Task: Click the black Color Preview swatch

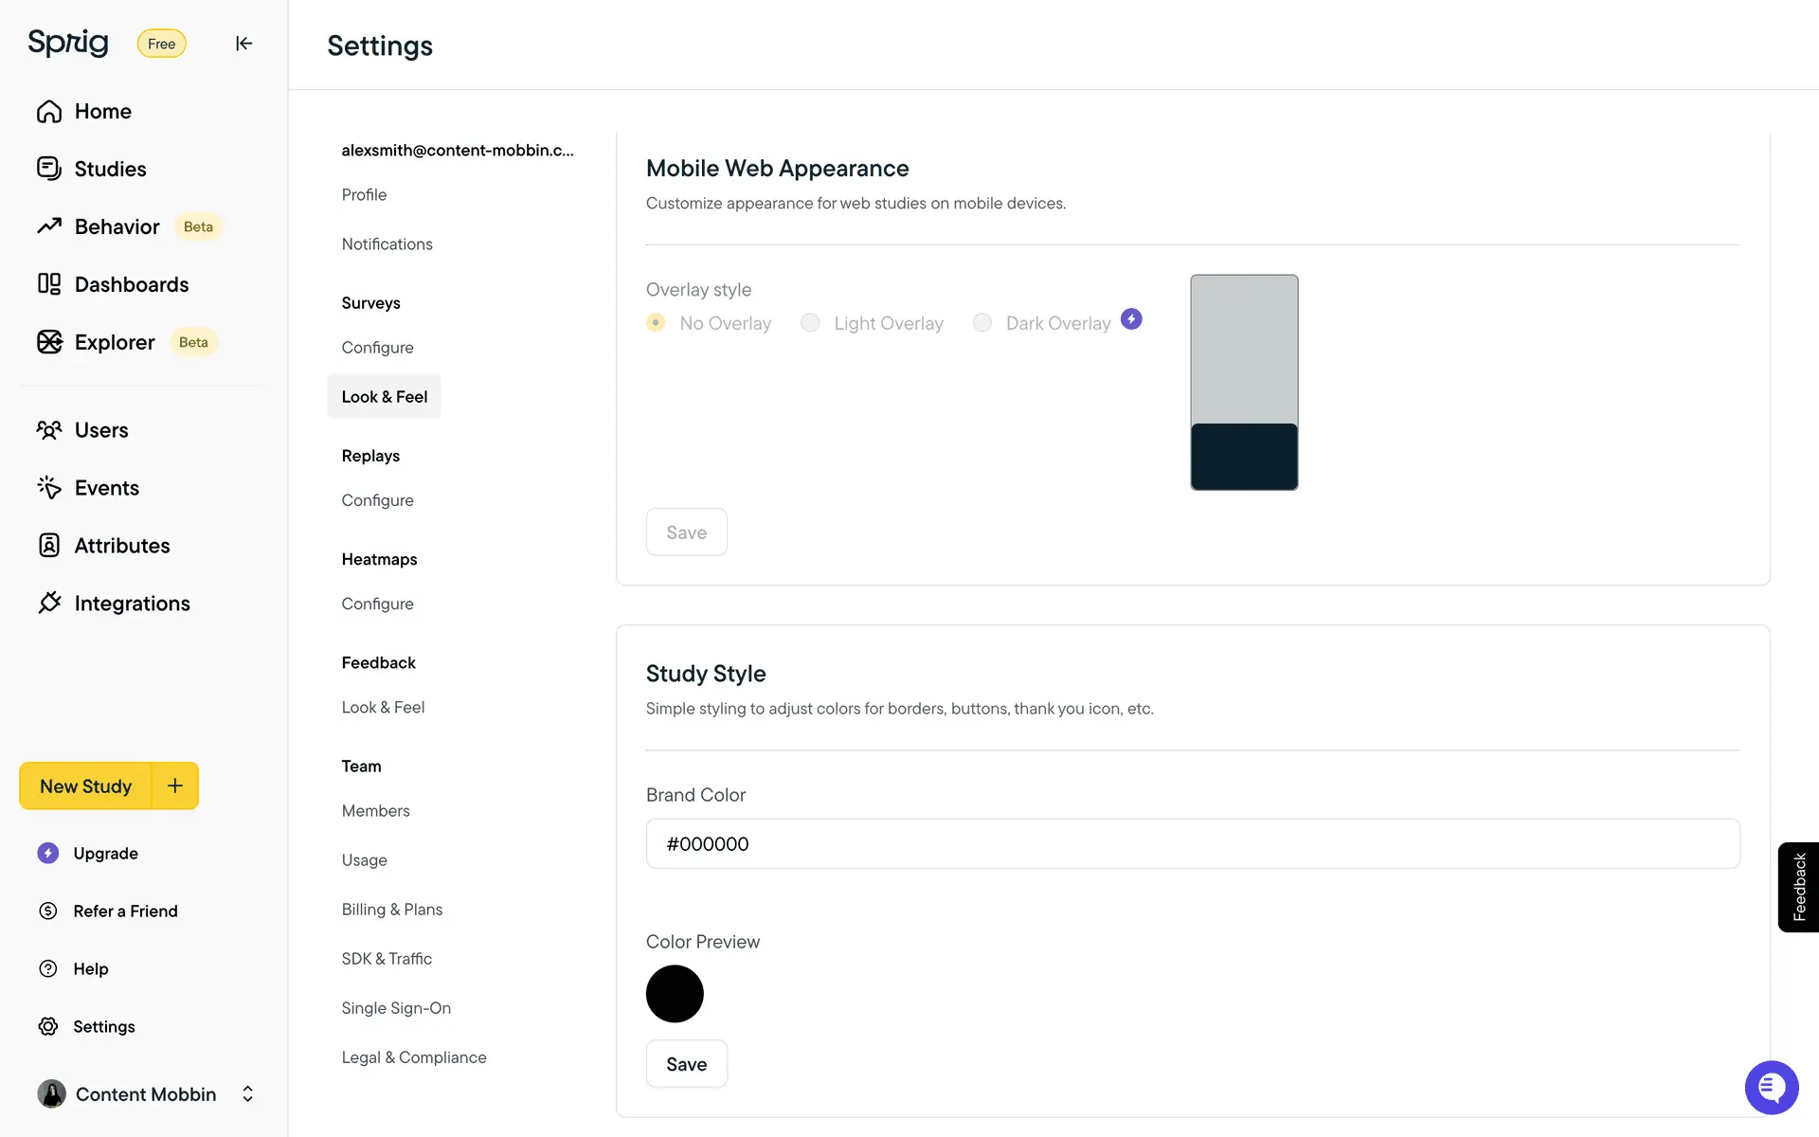Action: pyautogui.click(x=675, y=993)
